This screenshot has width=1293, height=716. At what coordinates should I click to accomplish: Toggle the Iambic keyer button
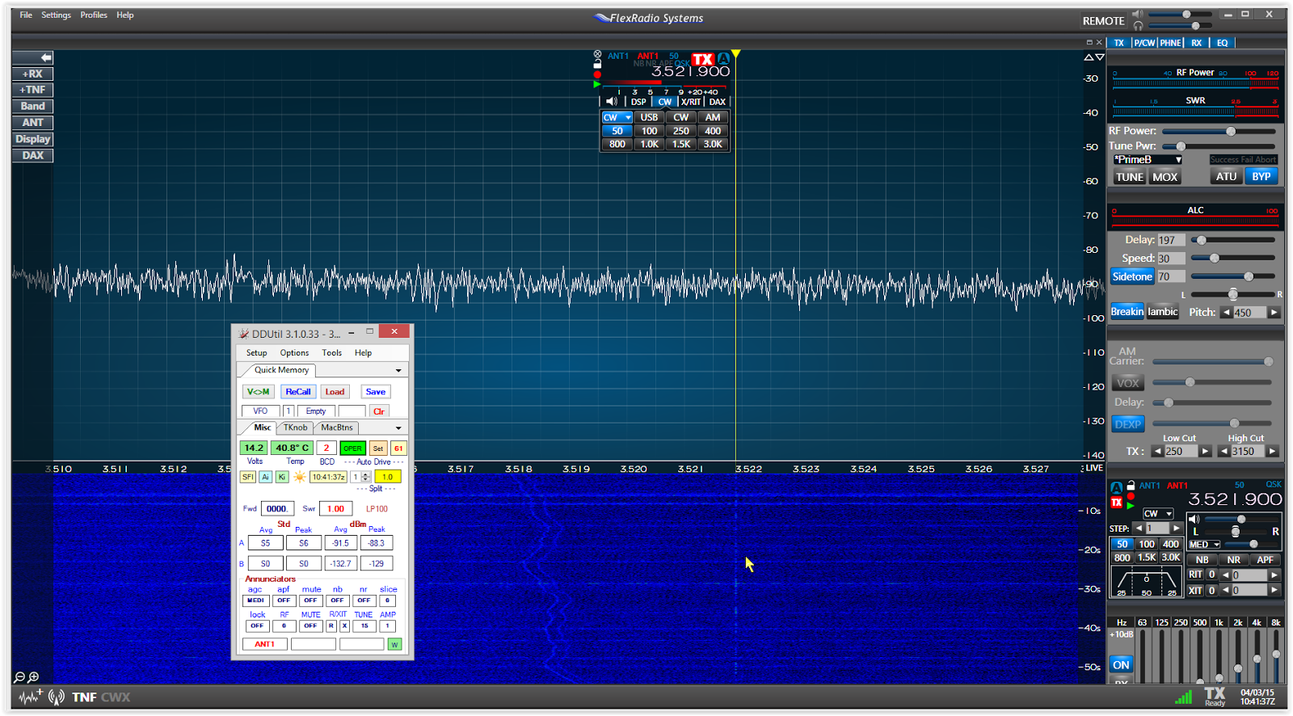1163,312
